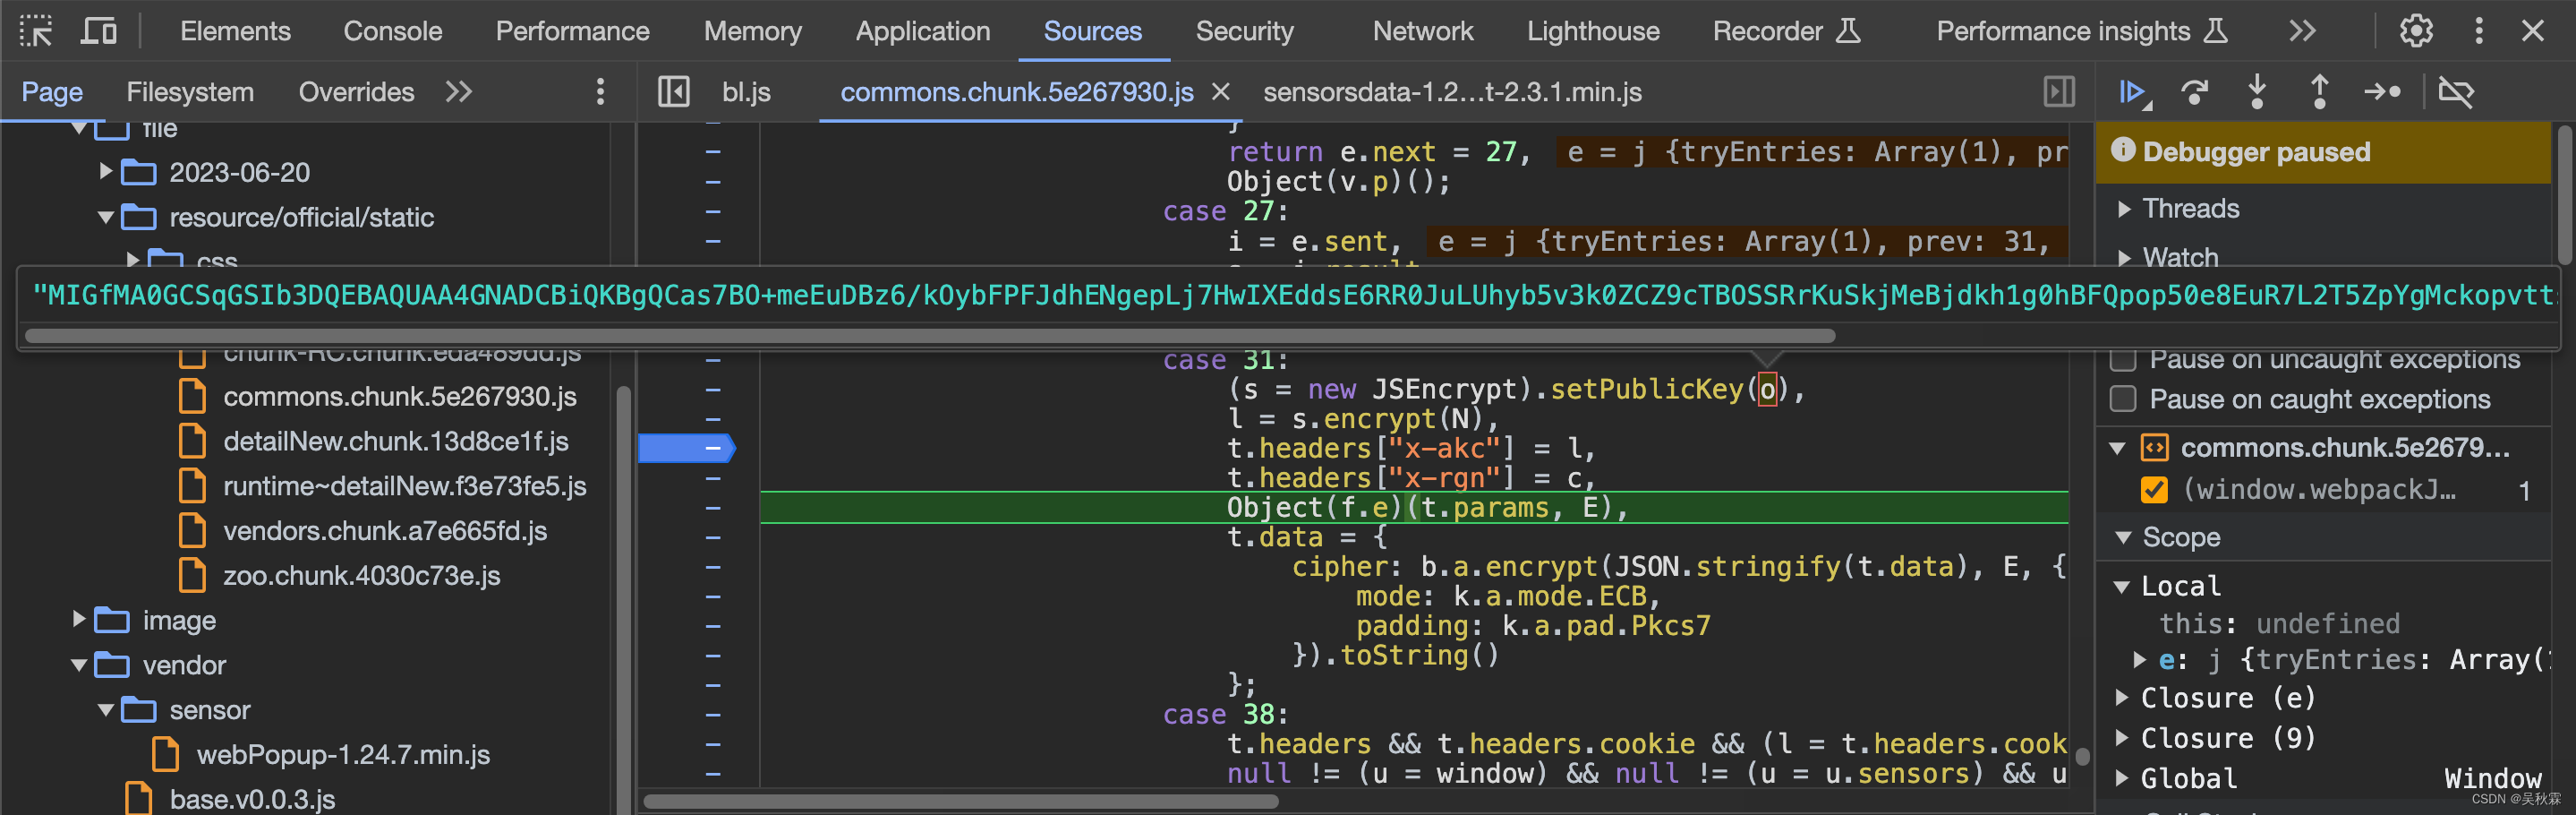Open vendors.chunk.a7e665fd.js file
2576x815 pixels.
(x=384, y=531)
